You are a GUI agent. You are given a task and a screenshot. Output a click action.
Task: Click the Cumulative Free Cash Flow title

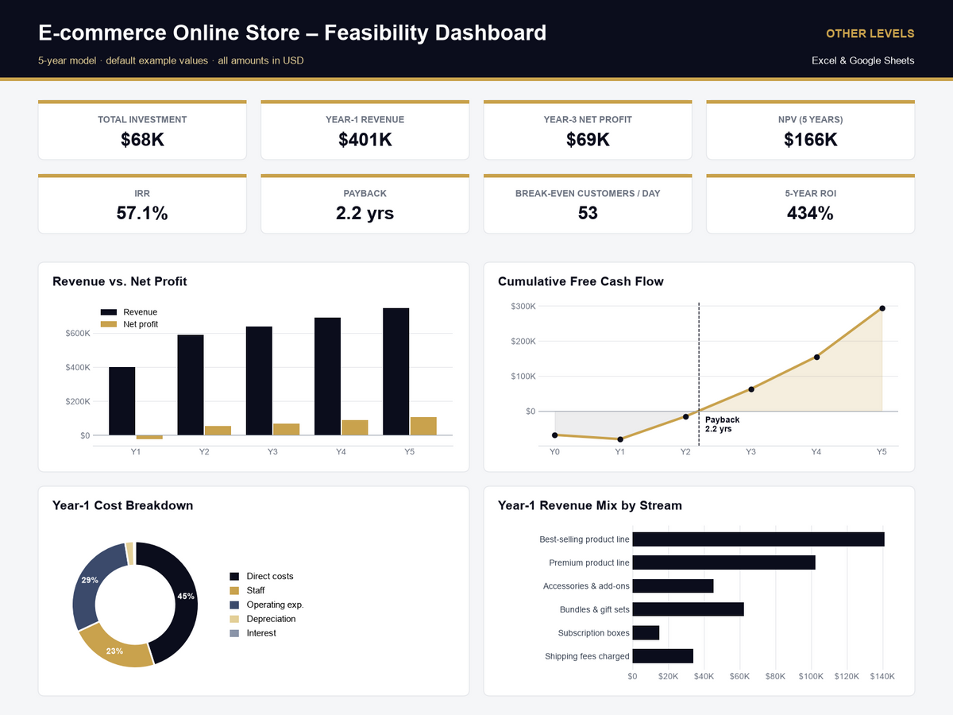(x=581, y=281)
